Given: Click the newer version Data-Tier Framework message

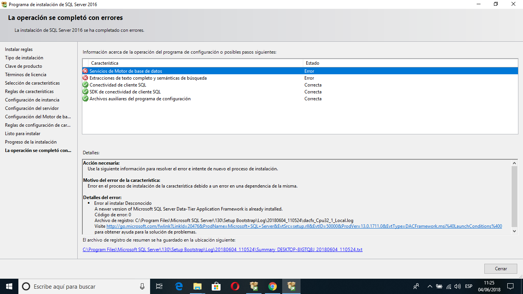Looking at the screenshot, I should tap(188, 209).
